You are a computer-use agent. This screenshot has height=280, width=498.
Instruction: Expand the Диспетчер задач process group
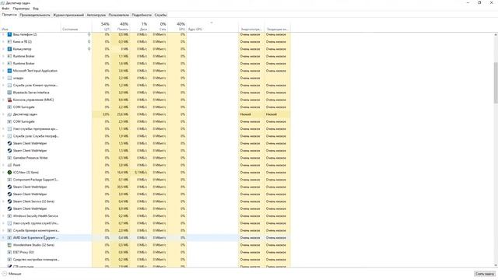3,114
